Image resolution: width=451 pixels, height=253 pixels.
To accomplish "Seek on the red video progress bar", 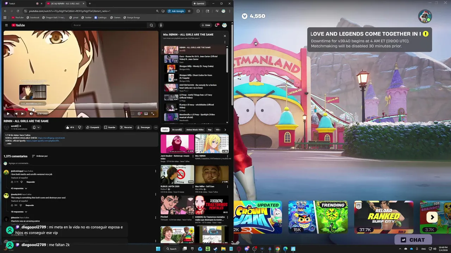I will click(81, 109).
